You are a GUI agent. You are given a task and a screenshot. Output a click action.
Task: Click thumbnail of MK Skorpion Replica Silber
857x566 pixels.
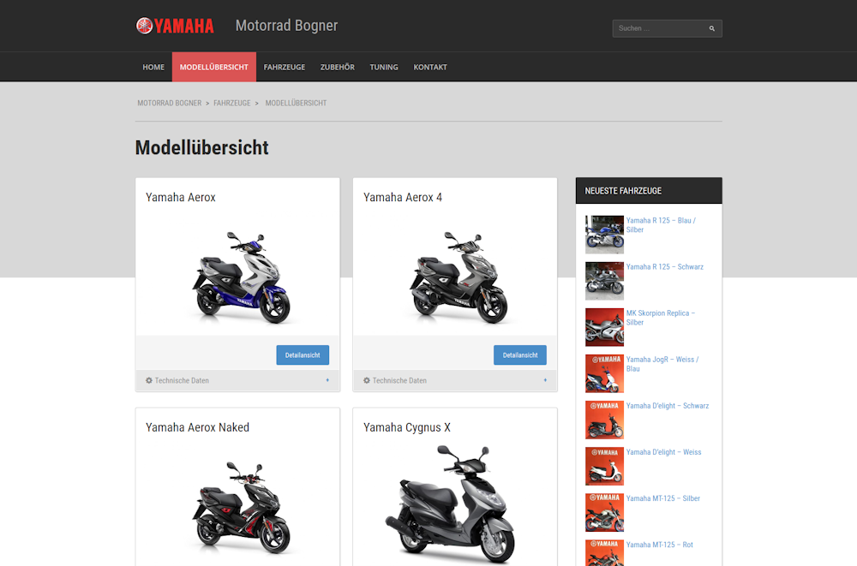pos(604,327)
